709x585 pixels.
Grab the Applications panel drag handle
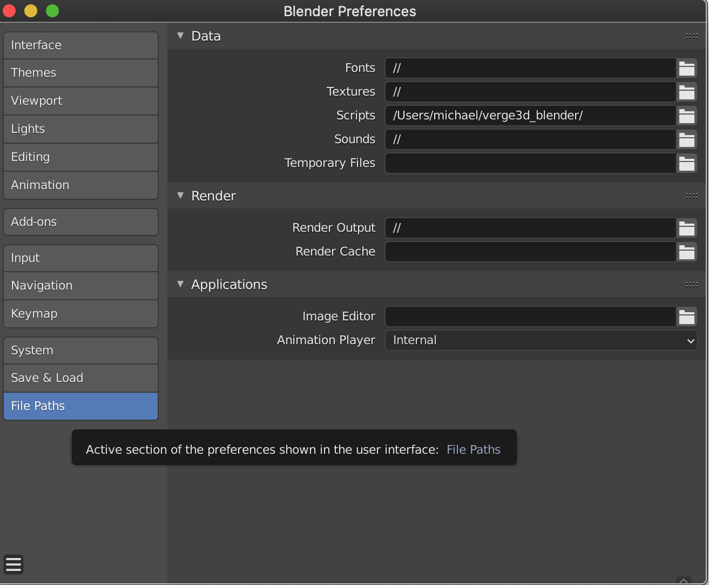pyautogui.click(x=691, y=285)
